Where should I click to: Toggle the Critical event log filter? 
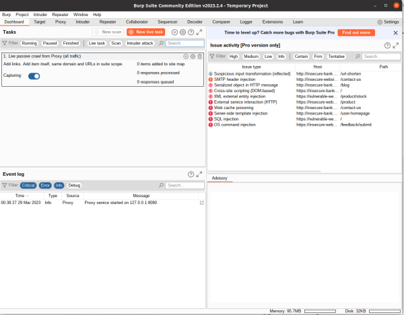[x=28, y=186]
